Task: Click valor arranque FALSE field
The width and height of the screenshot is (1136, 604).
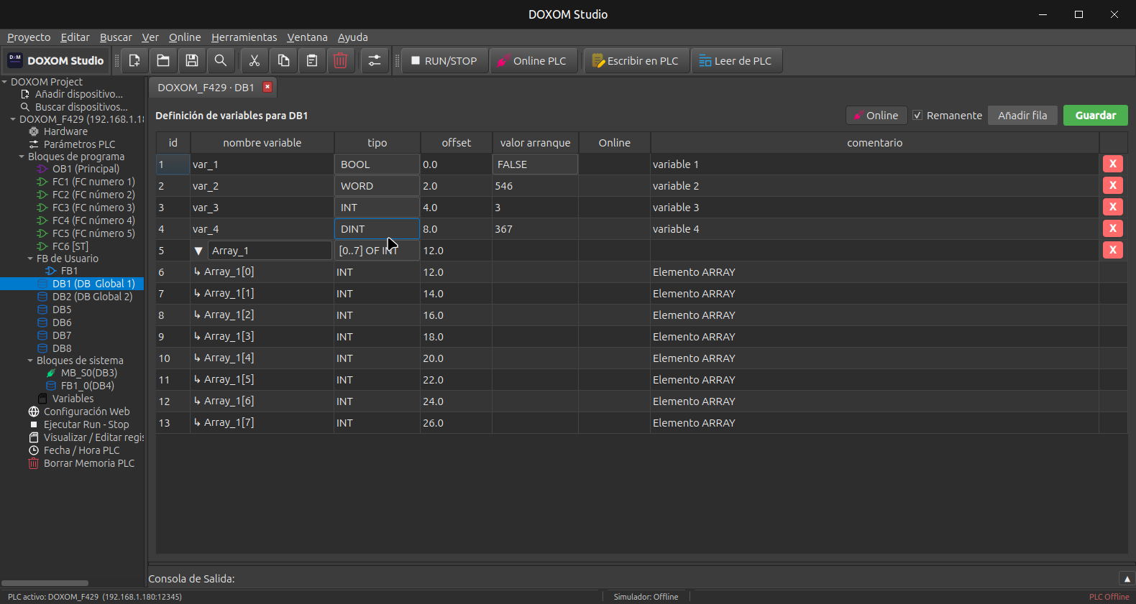Action: click(x=535, y=164)
